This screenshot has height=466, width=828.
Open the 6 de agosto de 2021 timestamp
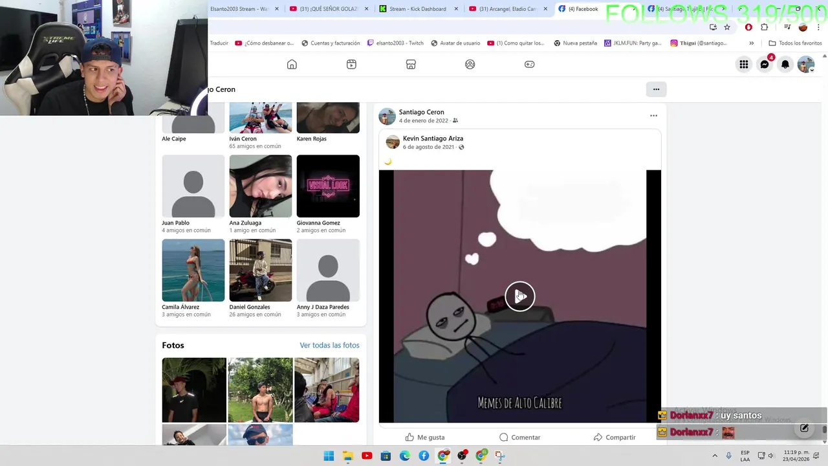point(428,147)
